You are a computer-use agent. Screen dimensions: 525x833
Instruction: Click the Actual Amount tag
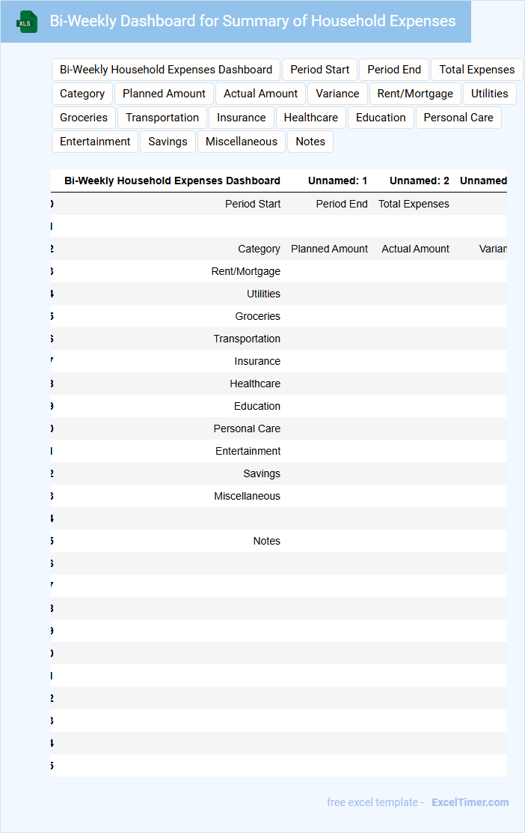[260, 94]
